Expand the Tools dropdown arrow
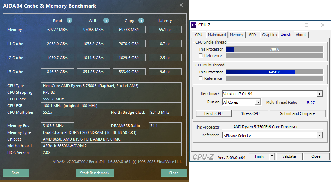The height and width of the screenshot is (182, 331). coord(272,156)
